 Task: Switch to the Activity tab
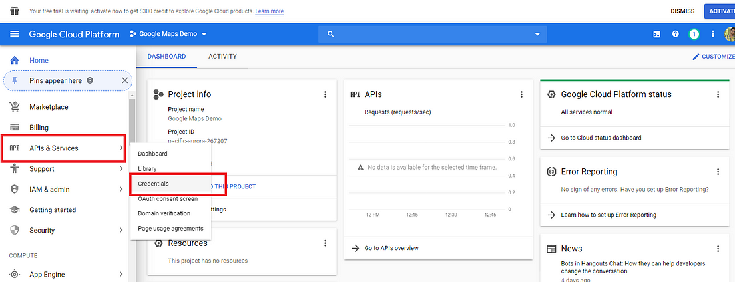(x=222, y=57)
